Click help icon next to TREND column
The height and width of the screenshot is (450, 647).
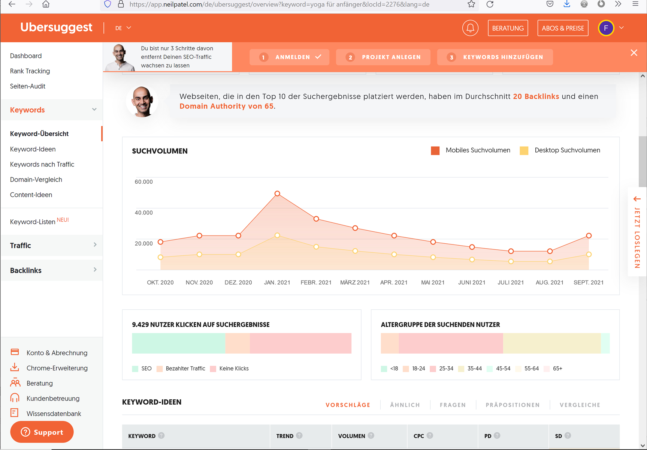tap(299, 435)
